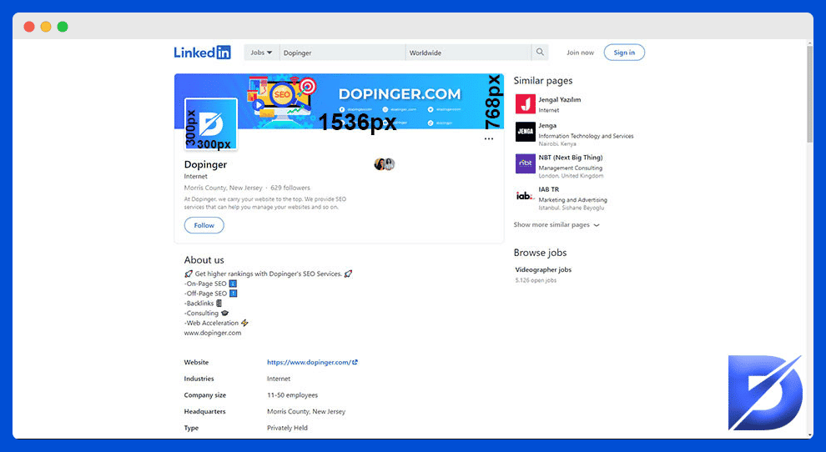This screenshot has height=452, width=826.
Task: Click the Dopinger company logo image
Action: pyautogui.click(x=211, y=124)
